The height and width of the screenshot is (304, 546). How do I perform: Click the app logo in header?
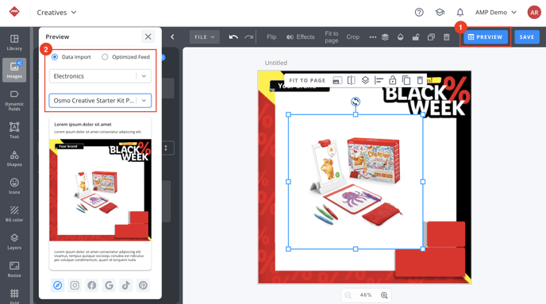(x=14, y=12)
